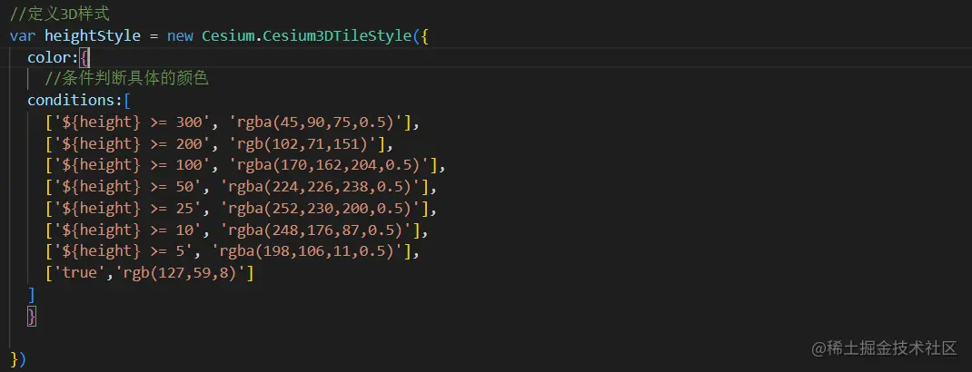Click string 'rgb(102,71,151)'

pos(303,143)
